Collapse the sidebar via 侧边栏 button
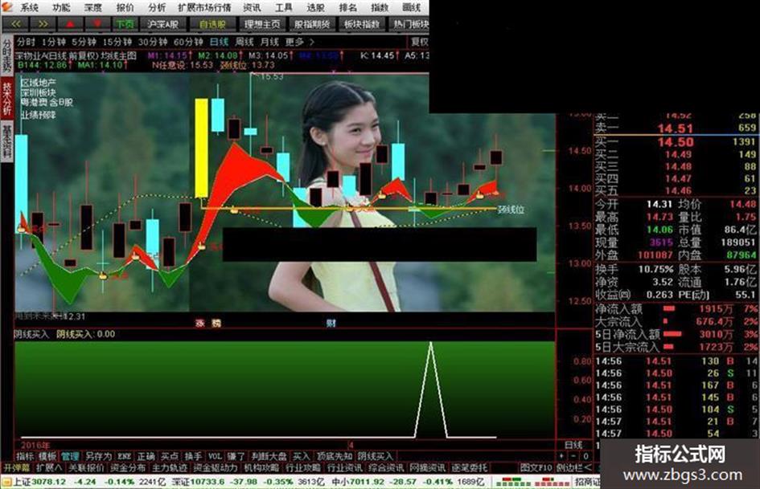 [x=574, y=467]
